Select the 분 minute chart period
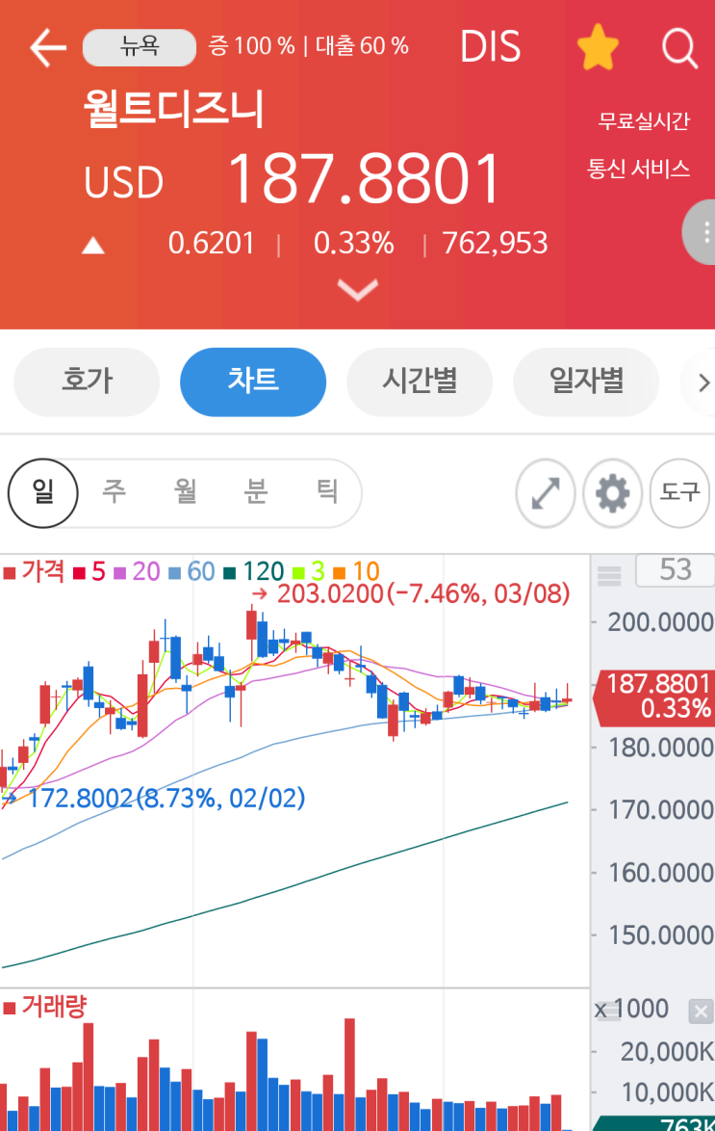This screenshot has height=1131, width=715. tap(256, 492)
